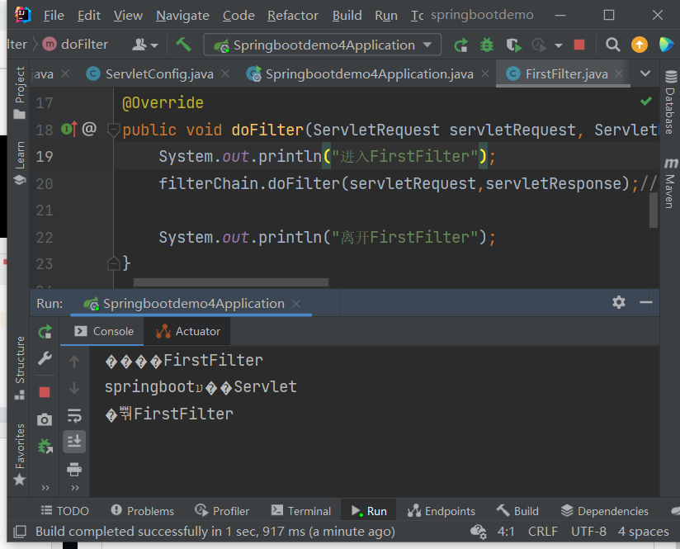Close the FirstFilter.java tab
680x549 pixels.
(619, 73)
